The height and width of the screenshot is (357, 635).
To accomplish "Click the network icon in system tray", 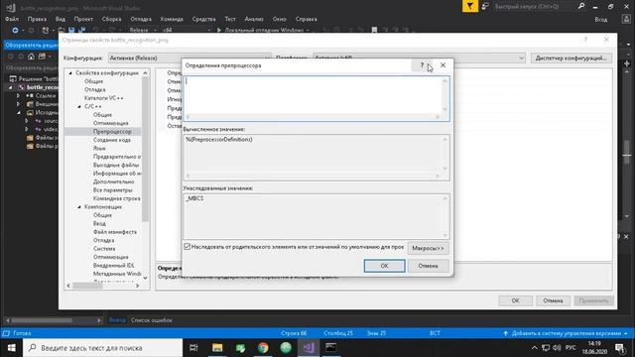I will click(546, 348).
